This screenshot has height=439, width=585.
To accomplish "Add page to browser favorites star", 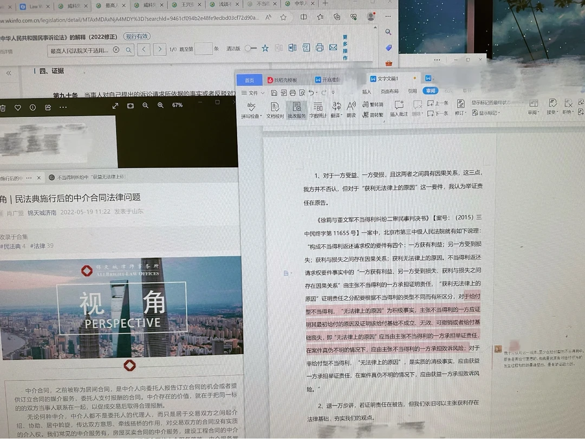I will [x=283, y=17].
